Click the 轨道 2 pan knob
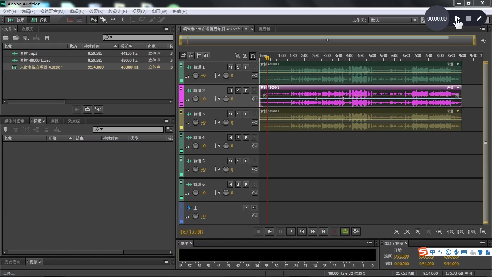492x277 pixels. coord(226,99)
